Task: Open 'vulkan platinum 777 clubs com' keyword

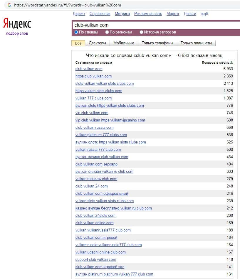Action: pos(101,135)
